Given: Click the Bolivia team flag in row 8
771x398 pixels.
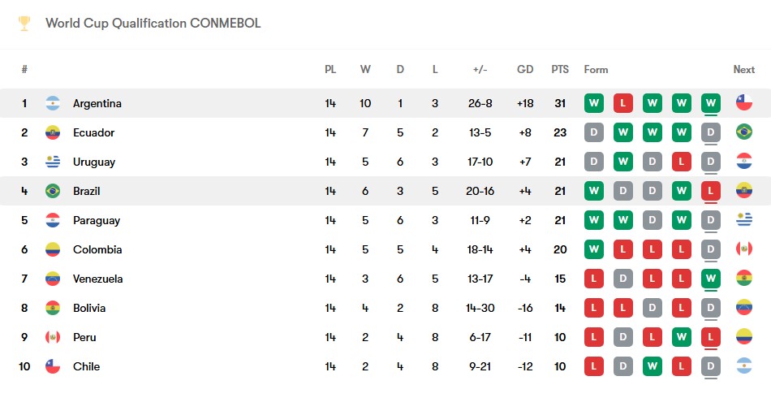Looking at the screenshot, I should click(53, 308).
